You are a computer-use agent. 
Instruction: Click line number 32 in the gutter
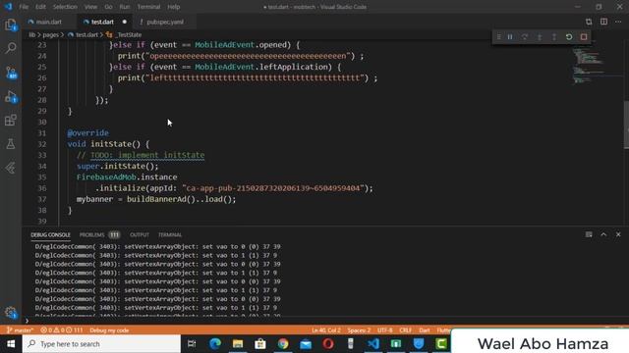pyautogui.click(x=41, y=144)
